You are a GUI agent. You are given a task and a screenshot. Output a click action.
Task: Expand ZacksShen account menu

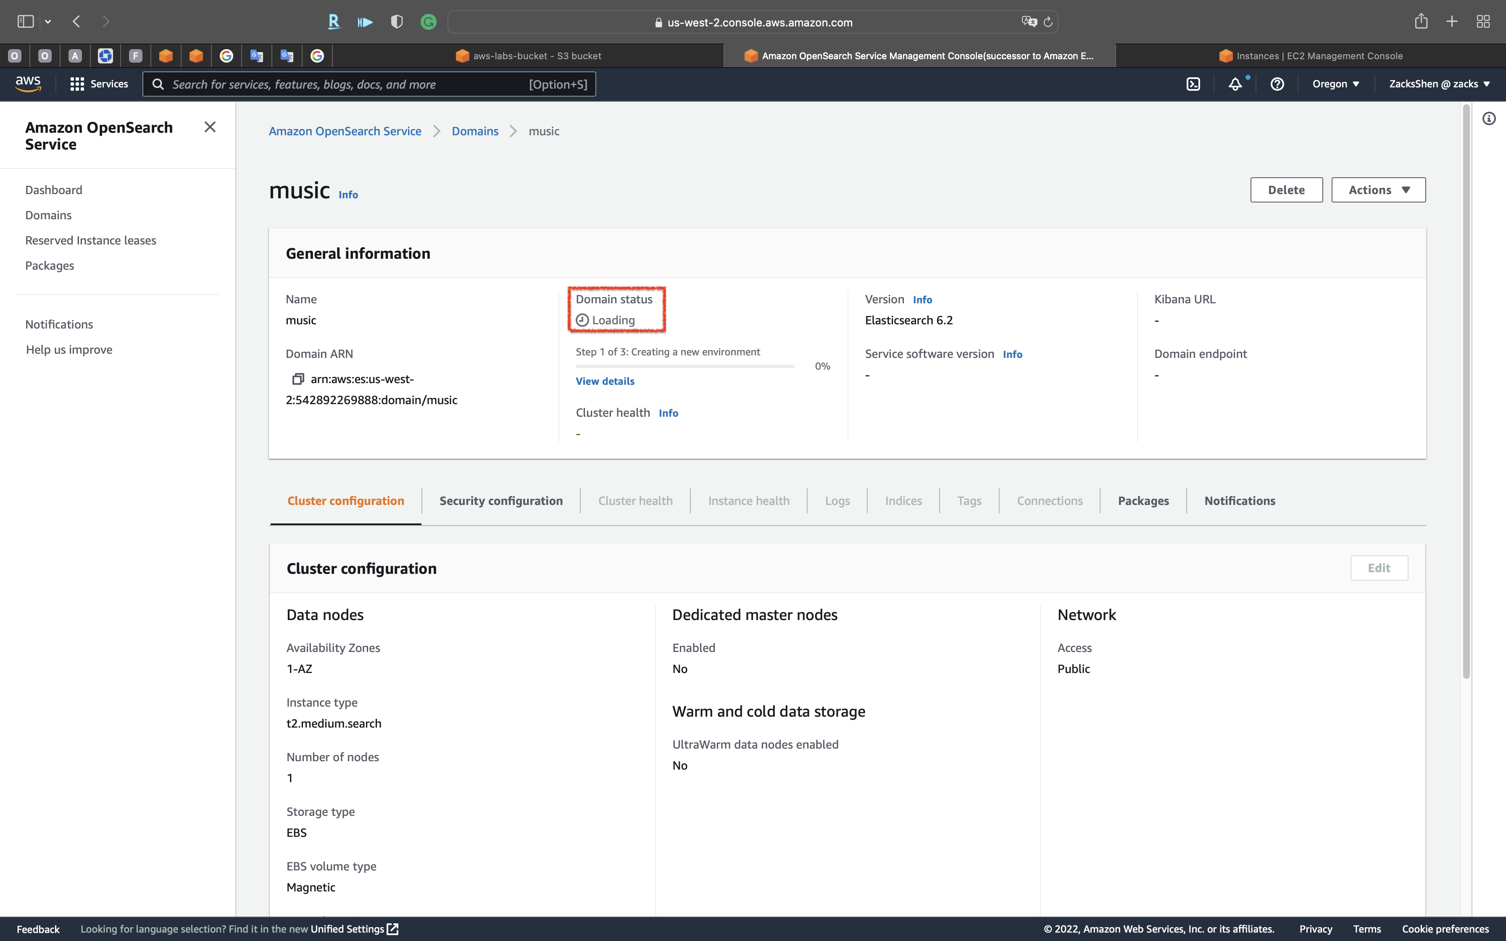(1439, 84)
